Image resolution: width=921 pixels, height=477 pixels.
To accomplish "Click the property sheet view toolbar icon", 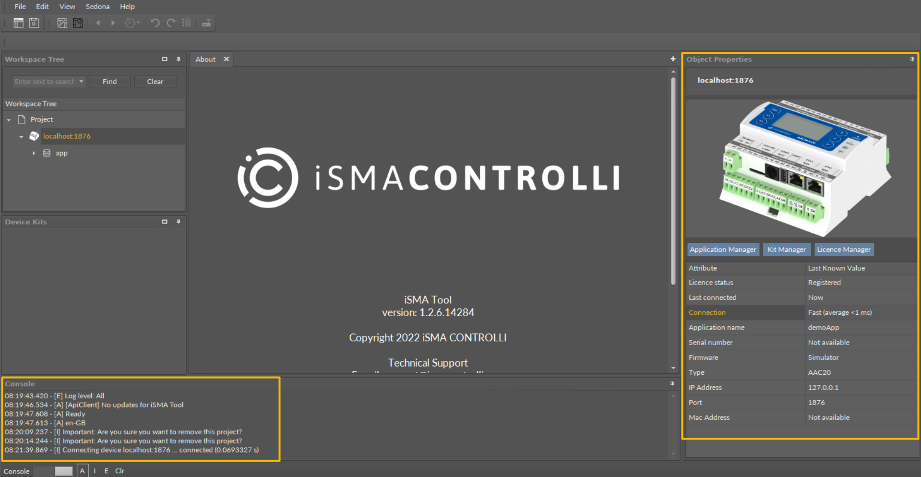I will pyautogui.click(x=78, y=23).
